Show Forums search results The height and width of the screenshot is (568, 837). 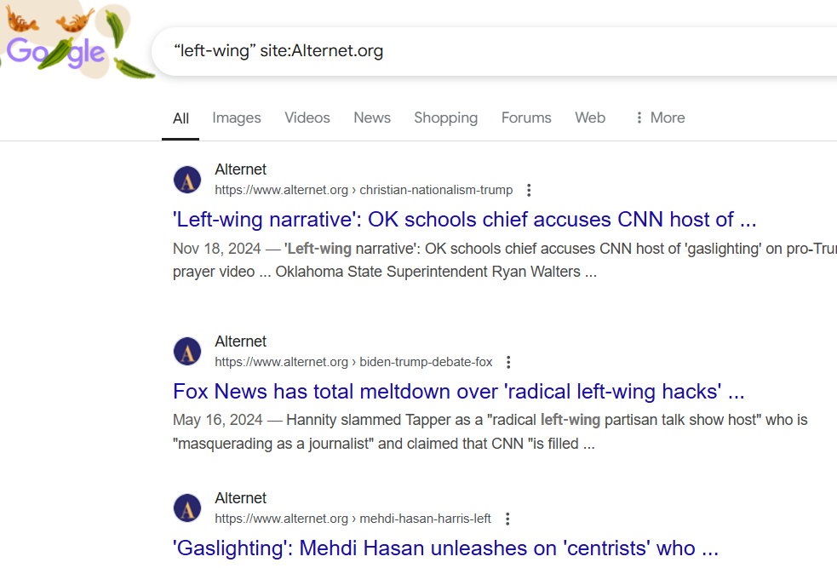526,118
